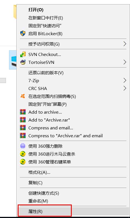Click the 360 Trojan cloud scan icon
This screenshot has width=130, height=218.
click(x=23, y=154)
